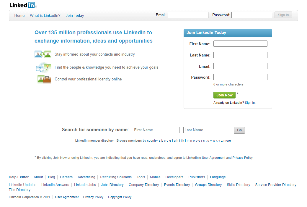307x207 pixels.
Task: Open Copyright Policy footer link
Action: click(120, 197)
